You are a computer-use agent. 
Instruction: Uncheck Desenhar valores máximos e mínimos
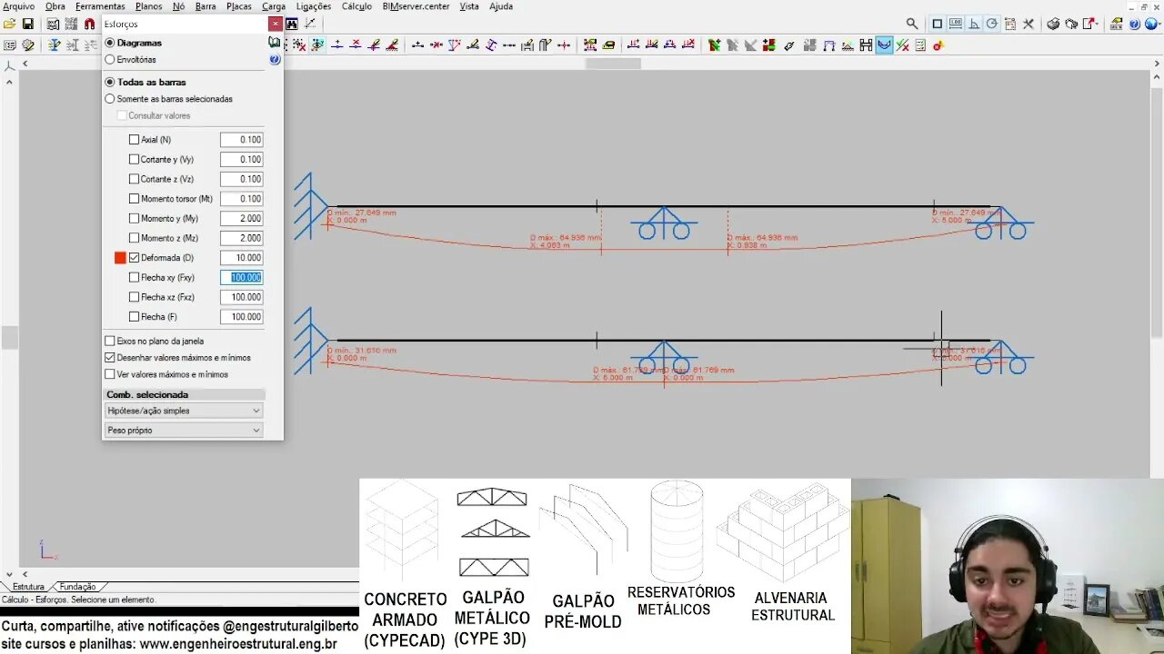click(x=110, y=358)
